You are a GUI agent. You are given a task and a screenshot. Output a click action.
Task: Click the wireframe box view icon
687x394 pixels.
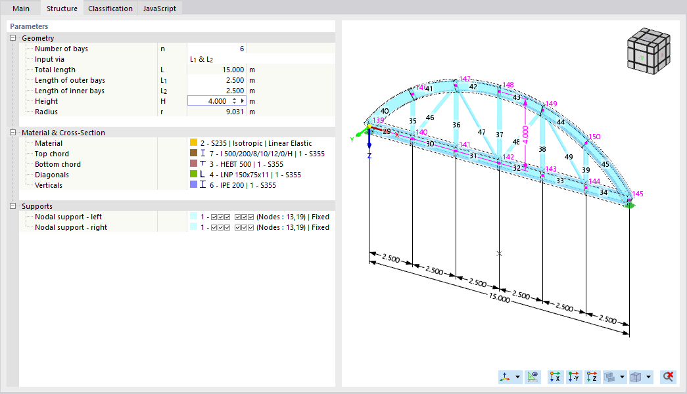636,377
